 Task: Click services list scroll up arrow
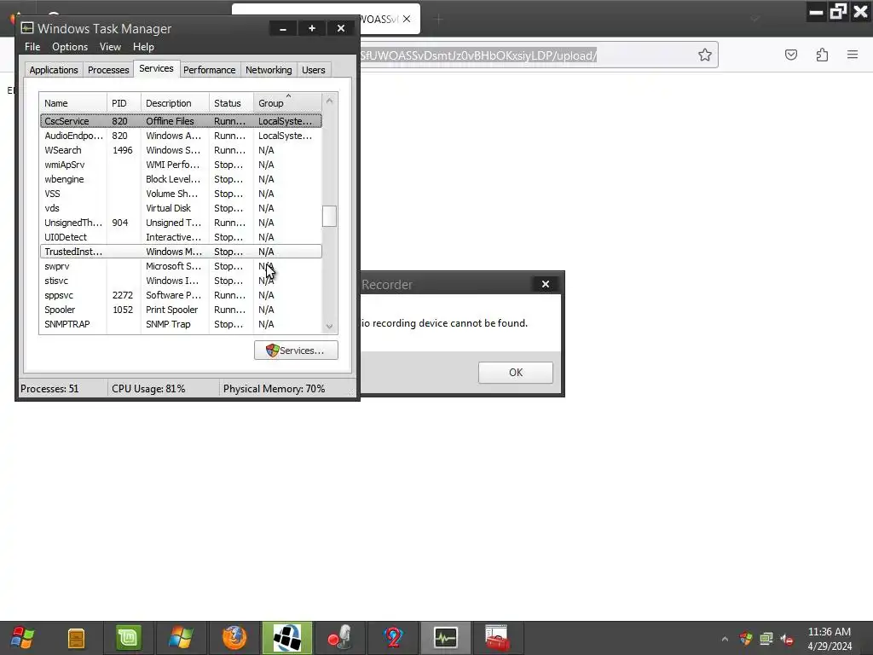(x=329, y=101)
